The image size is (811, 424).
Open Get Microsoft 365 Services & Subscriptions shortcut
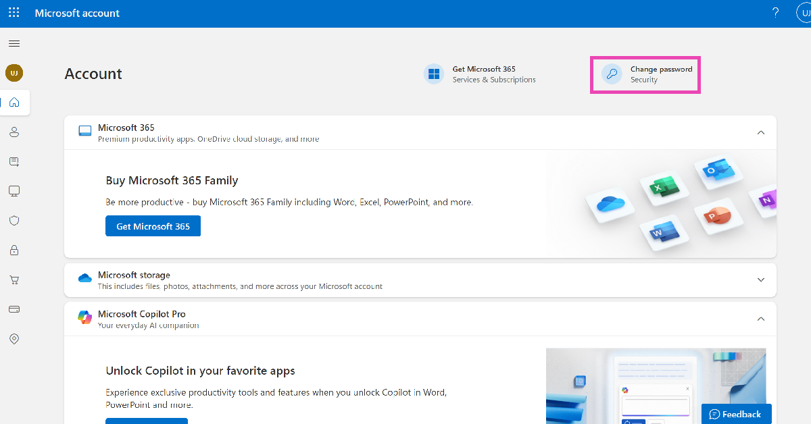[480, 74]
